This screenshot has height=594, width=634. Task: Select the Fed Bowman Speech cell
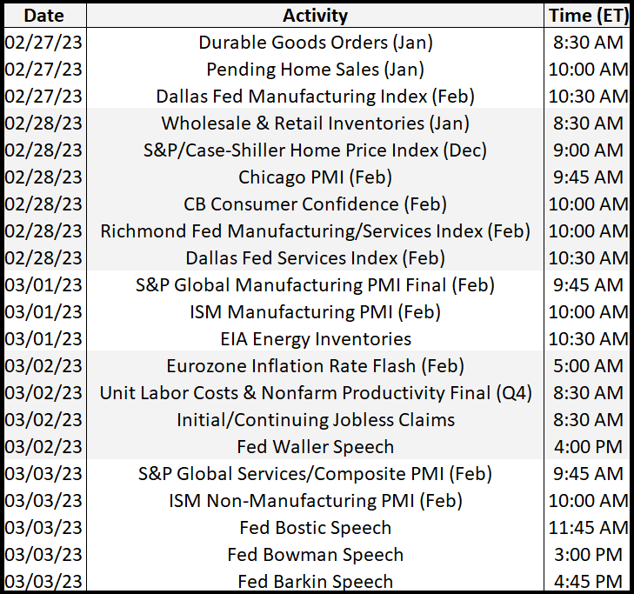(316, 555)
